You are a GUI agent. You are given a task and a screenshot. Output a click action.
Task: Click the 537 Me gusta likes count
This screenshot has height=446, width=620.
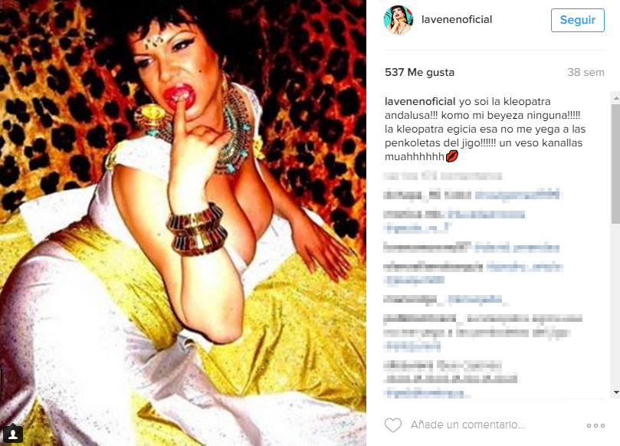tap(419, 72)
